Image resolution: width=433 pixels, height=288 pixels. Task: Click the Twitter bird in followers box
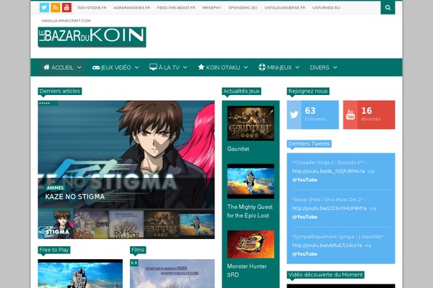point(294,114)
